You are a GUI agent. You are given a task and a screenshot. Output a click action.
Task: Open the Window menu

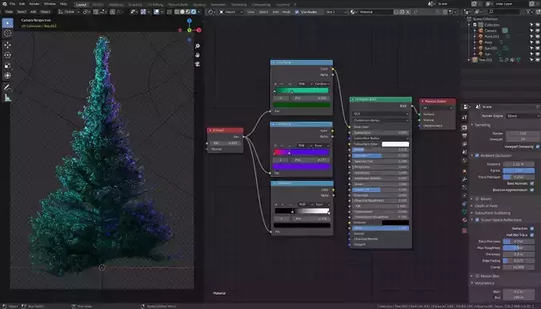50,4
